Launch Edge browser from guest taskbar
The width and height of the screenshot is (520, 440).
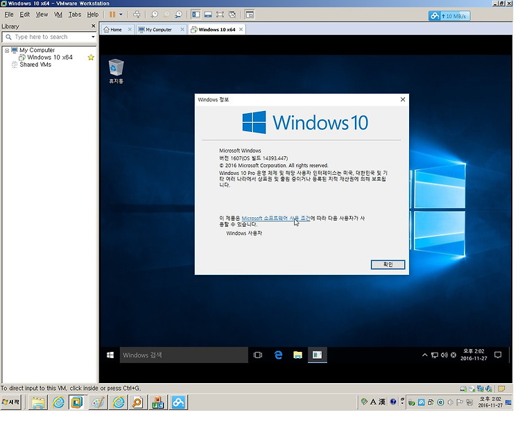[x=278, y=355]
